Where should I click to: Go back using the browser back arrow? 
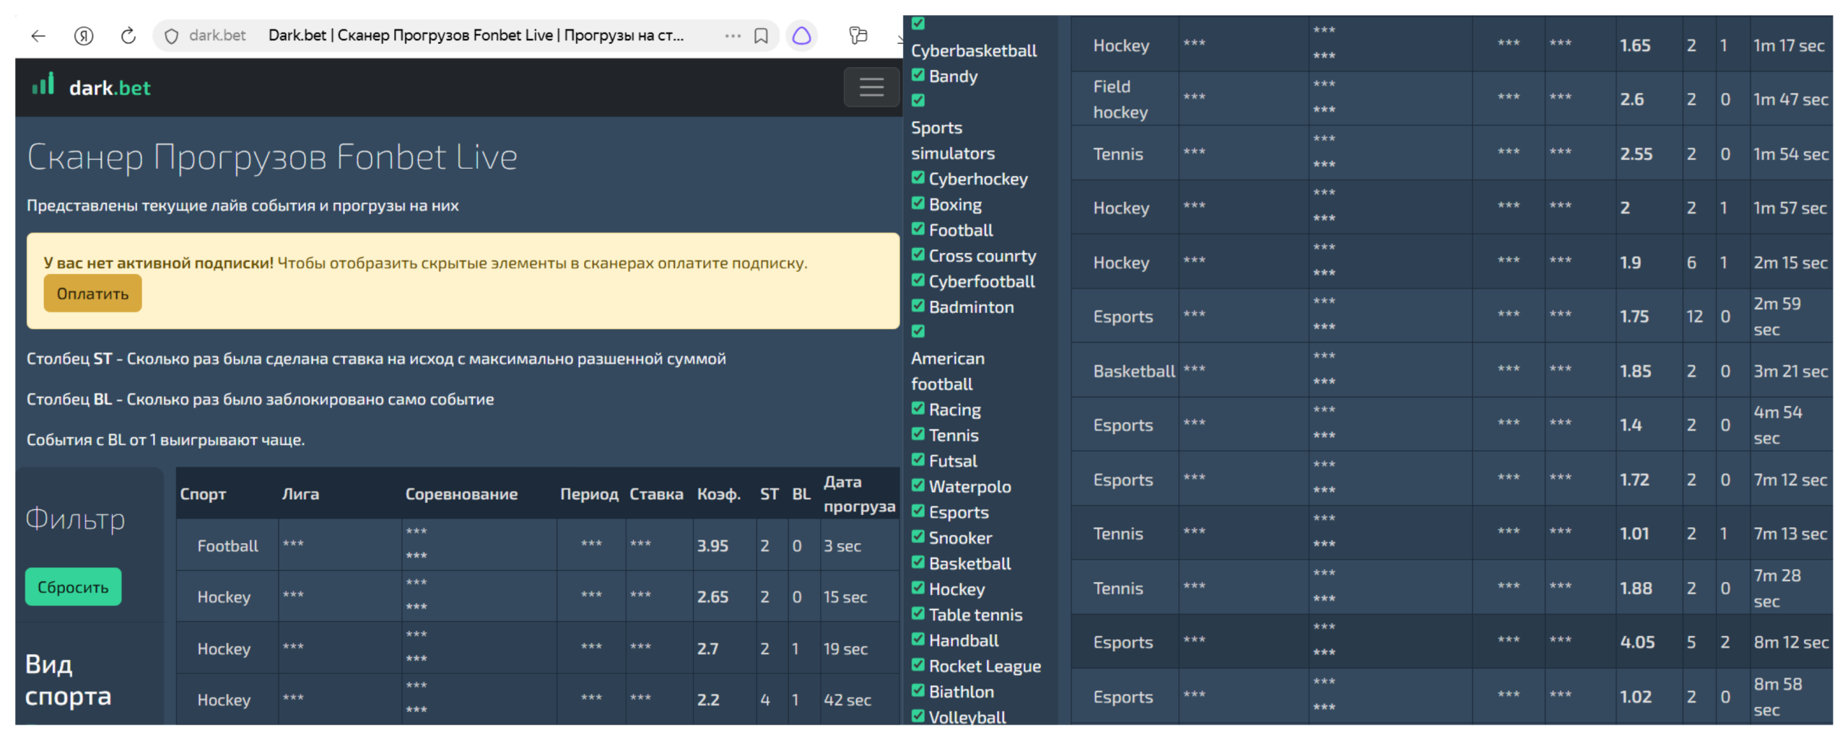coord(38,35)
